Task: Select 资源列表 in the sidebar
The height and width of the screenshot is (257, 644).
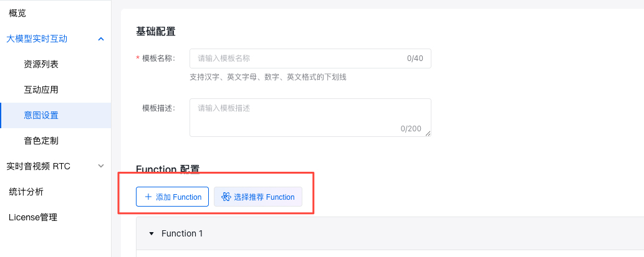Action: point(41,64)
